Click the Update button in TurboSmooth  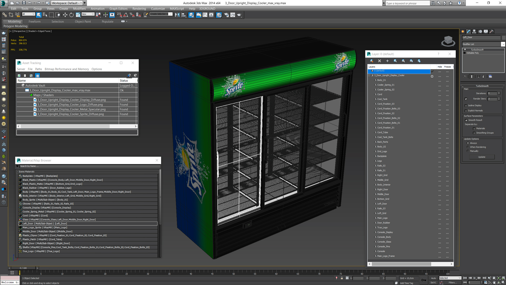482,157
